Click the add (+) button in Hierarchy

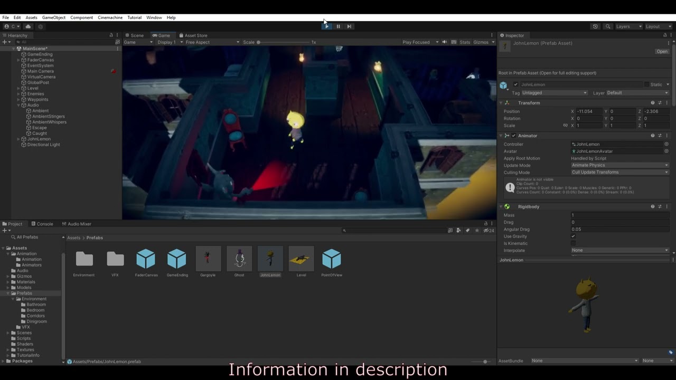[4, 42]
